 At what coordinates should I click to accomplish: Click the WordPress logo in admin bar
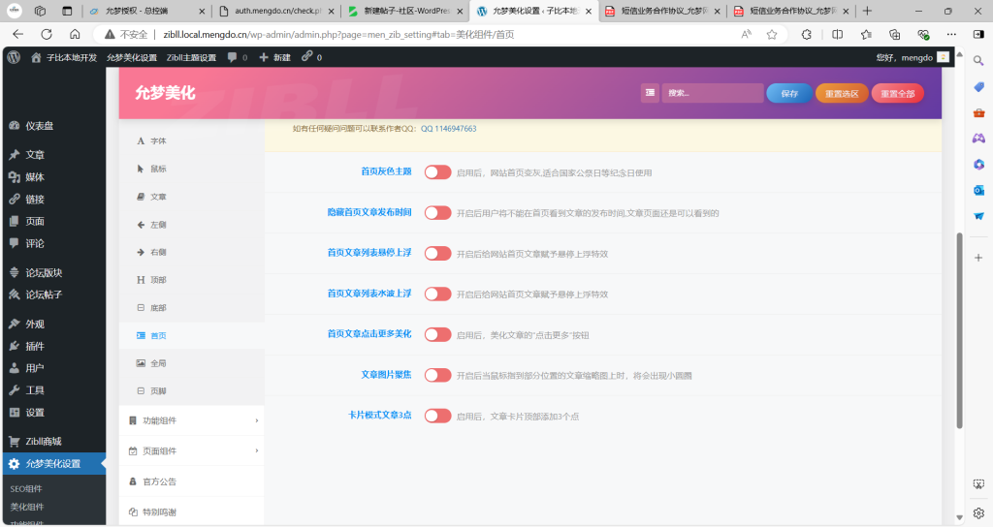14,57
